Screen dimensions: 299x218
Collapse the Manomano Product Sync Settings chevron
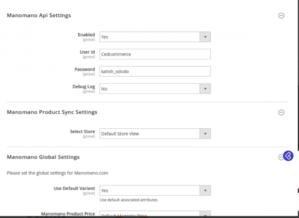(x=281, y=112)
